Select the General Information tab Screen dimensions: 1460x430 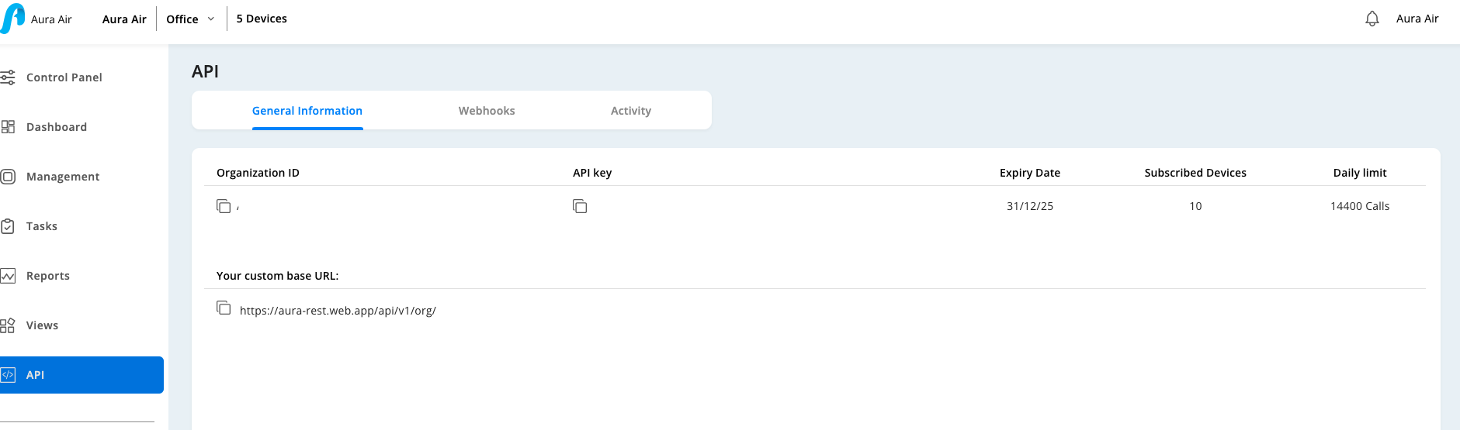tap(307, 111)
